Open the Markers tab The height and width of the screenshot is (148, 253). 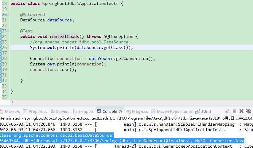(x=10, y=111)
